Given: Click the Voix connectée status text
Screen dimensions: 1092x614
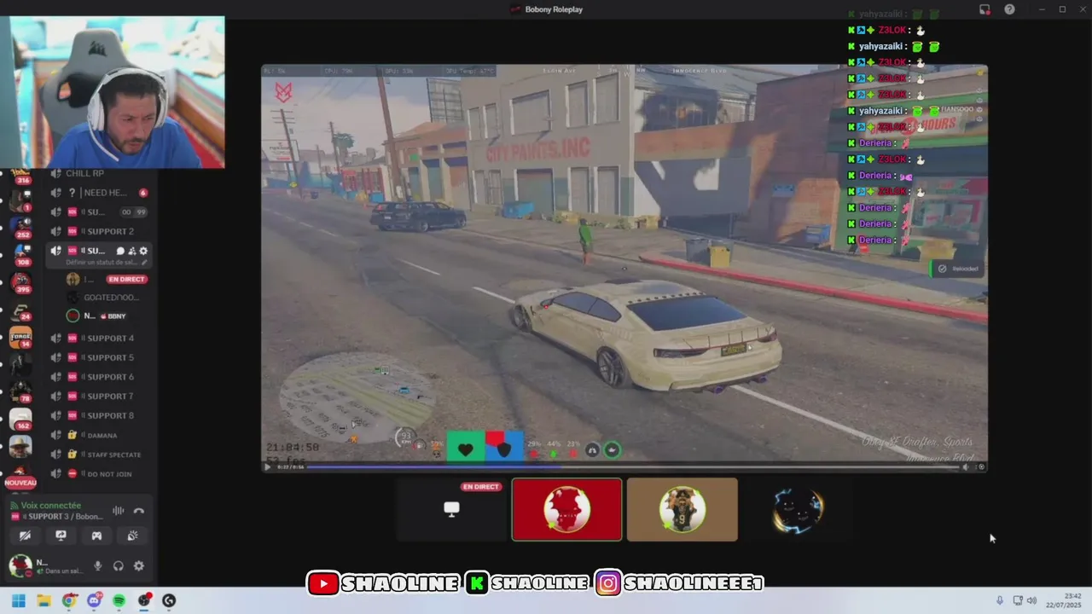Looking at the screenshot, I should pos(51,506).
